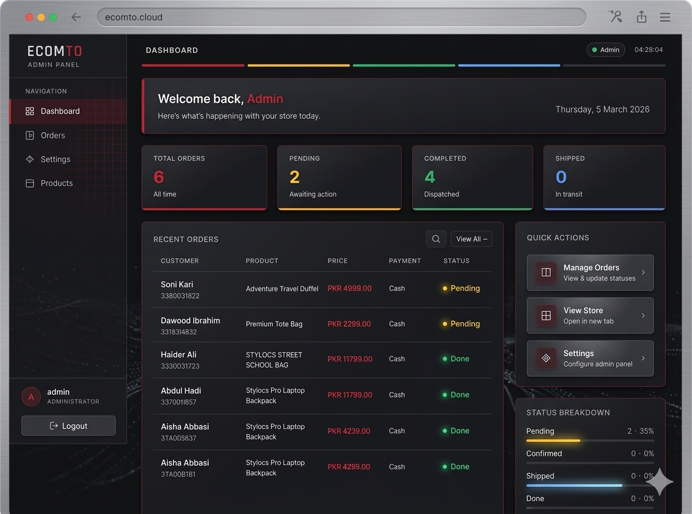The width and height of the screenshot is (692, 514).
Task: Click price PKR 4999.00
Action: pos(349,288)
